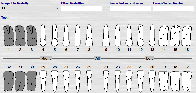
Task: Deselect shaded upper molar tooth 1
Action: point(9,35)
